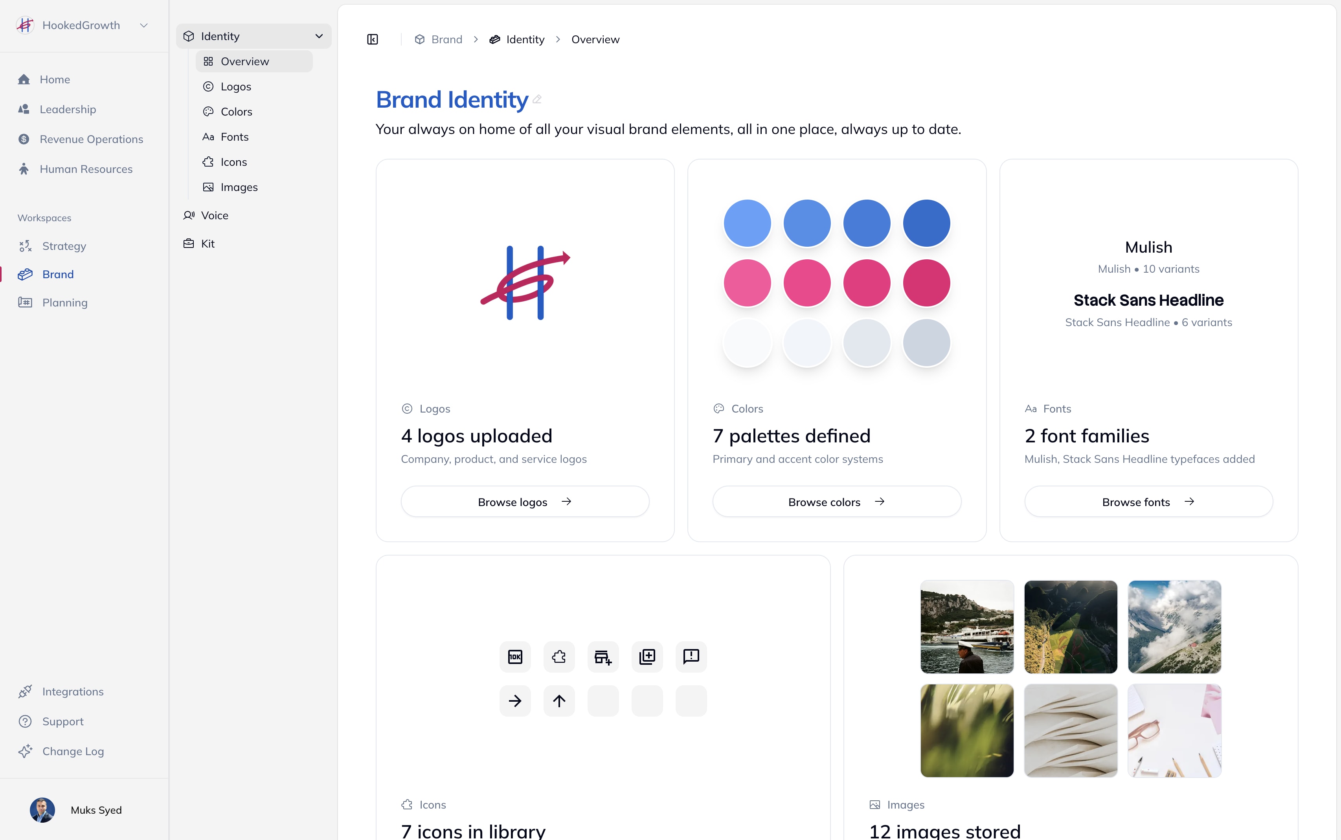Click the puzzle piece icon tile

pyautogui.click(x=558, y=657)
